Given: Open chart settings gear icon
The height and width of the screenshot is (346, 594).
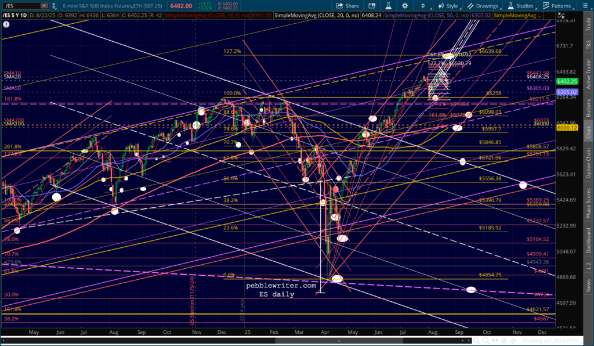Looking at the screenshot, I should pos(405,6).
